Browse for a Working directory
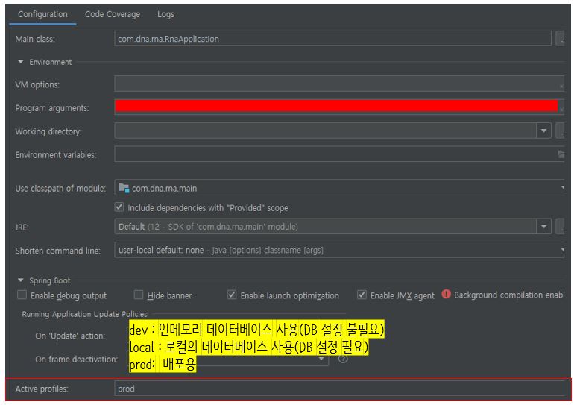This screenshot has width=577, height=405. [x=560, y=131]
